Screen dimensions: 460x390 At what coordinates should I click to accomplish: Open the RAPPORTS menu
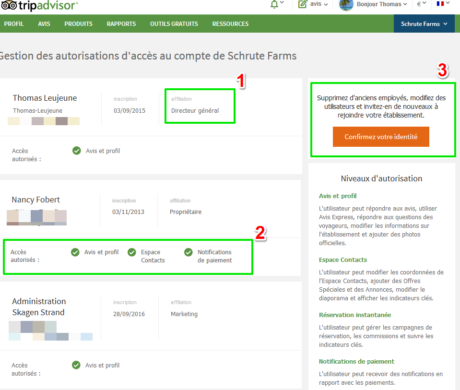click(x=121, y=24)
